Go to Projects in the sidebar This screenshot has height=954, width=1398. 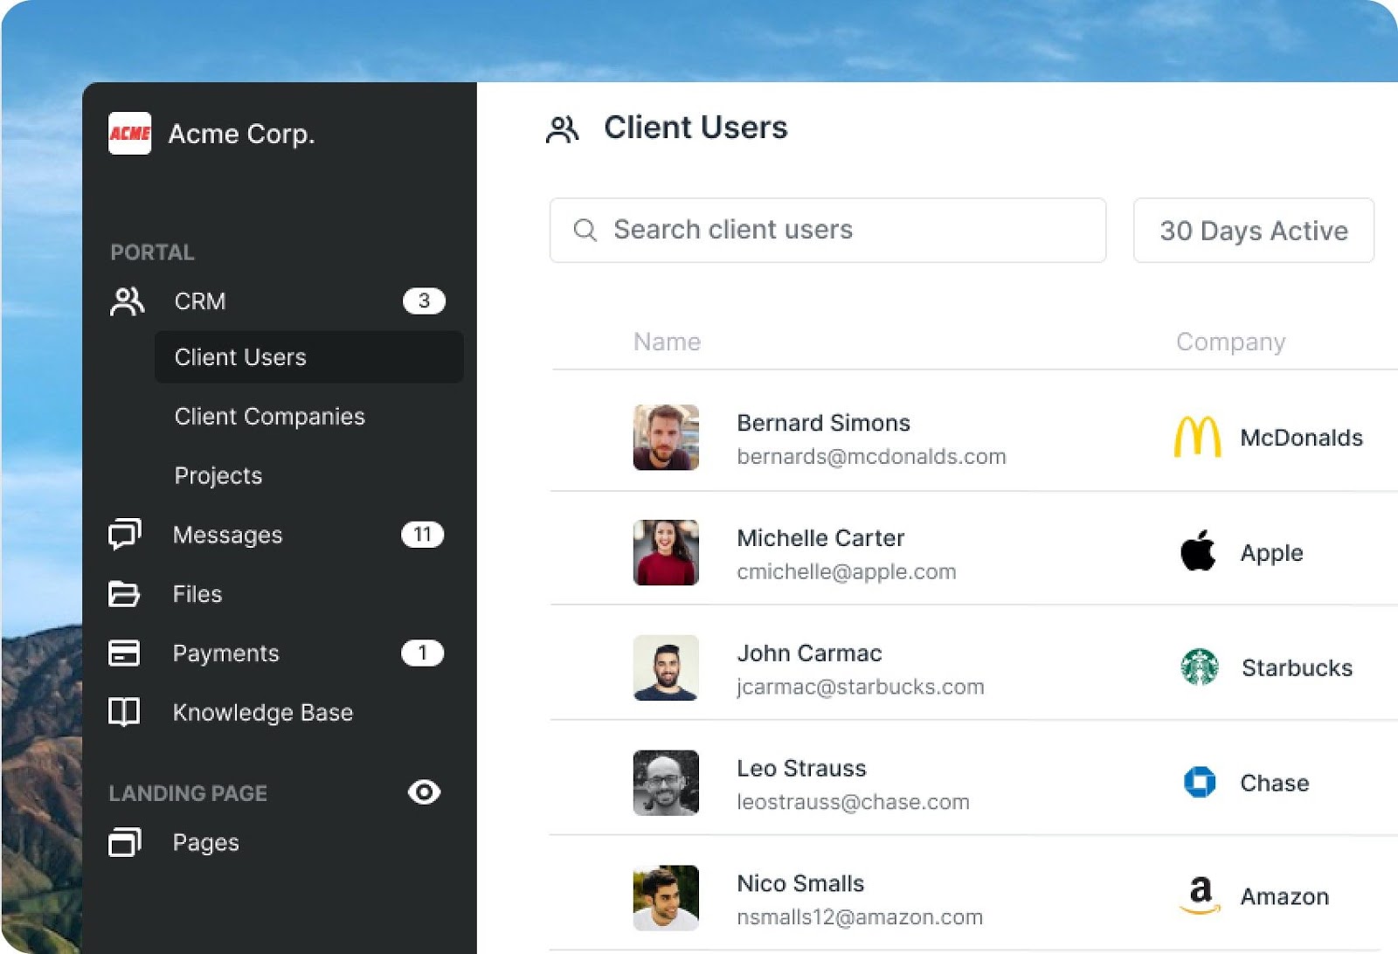(x=218, y=476)
